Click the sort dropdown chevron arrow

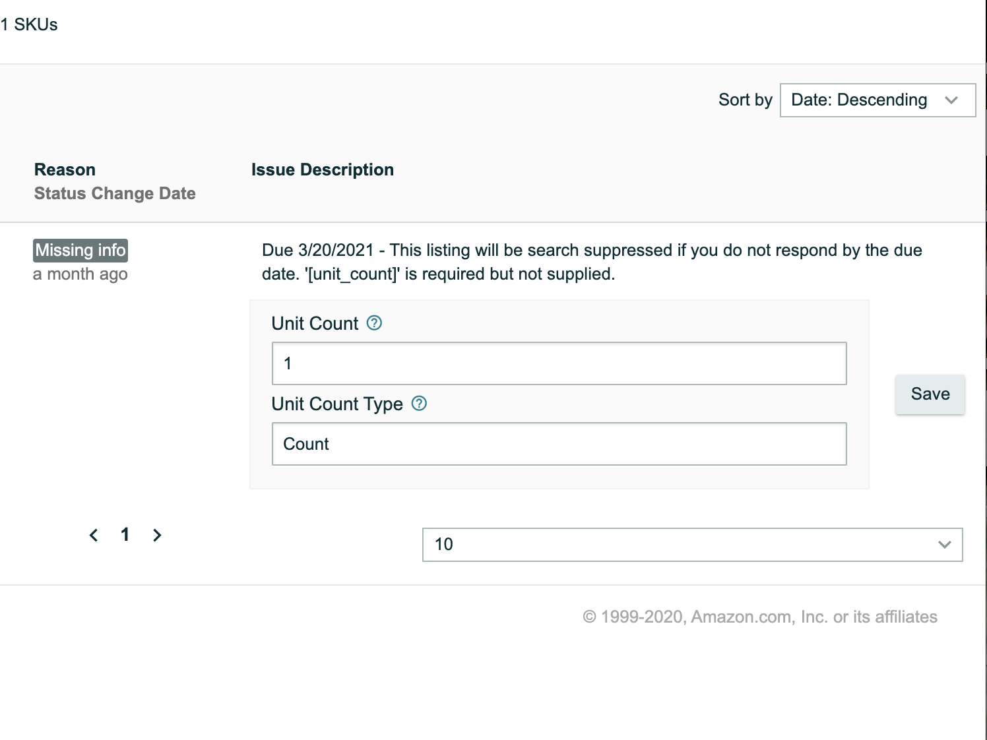(x=952, y=100)
